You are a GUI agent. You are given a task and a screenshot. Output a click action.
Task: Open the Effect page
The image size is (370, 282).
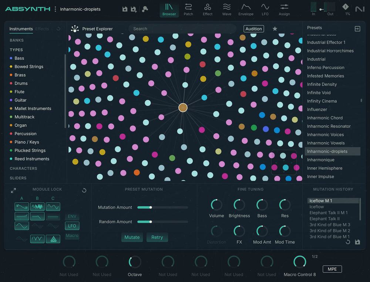(x=208, y=10)
